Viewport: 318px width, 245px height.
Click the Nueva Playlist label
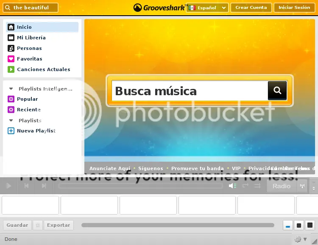[x=36, y=131]
